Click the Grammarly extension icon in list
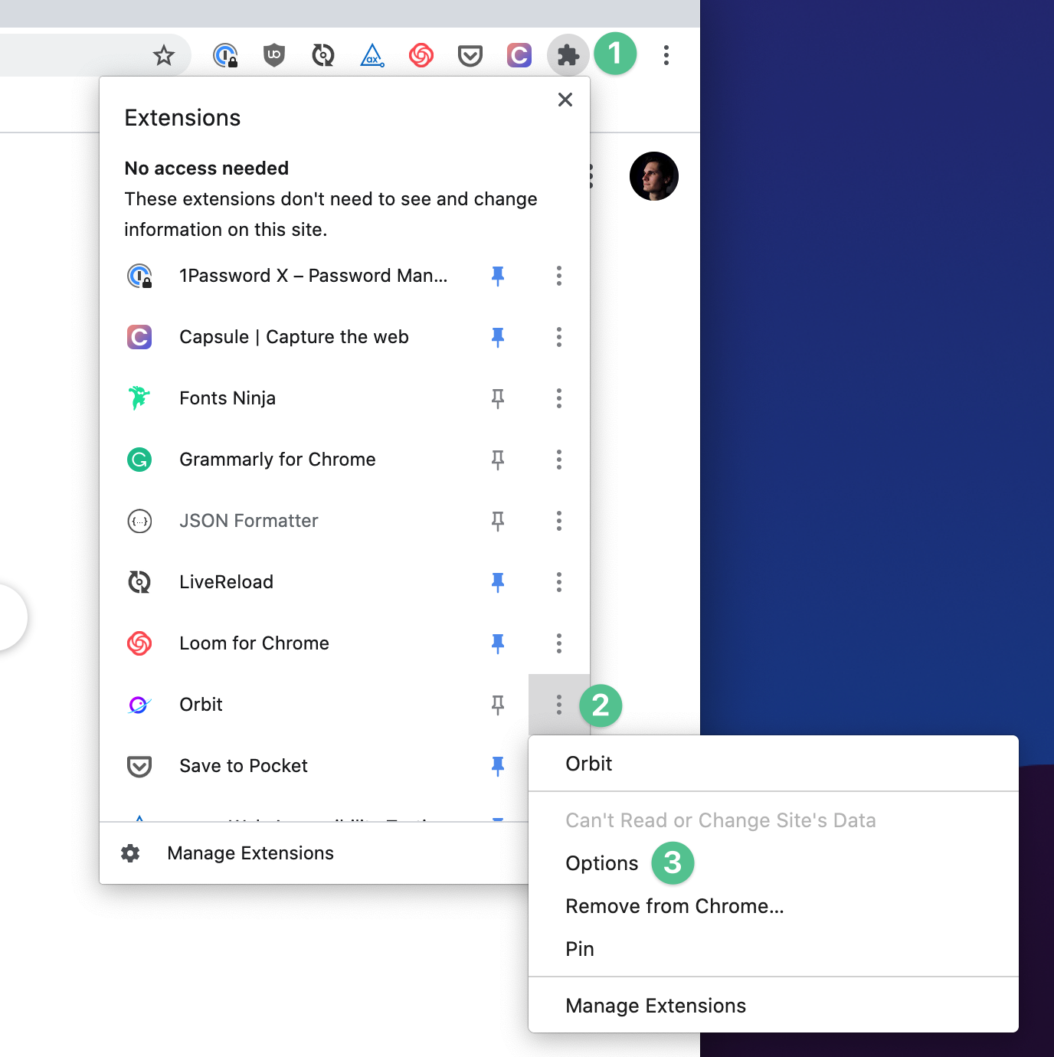Screen dimensions: 1054x1057 (139, 460)
